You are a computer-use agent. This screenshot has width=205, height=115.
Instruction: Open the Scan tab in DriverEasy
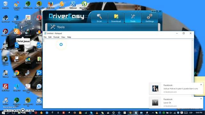pos(99,18)
